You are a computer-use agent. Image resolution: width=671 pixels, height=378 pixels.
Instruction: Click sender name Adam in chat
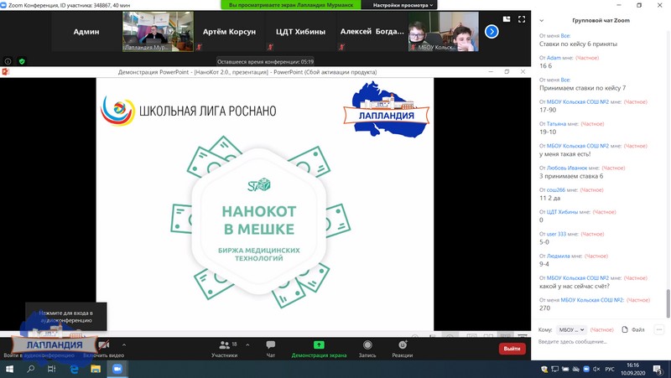click(x=554, y=58)
